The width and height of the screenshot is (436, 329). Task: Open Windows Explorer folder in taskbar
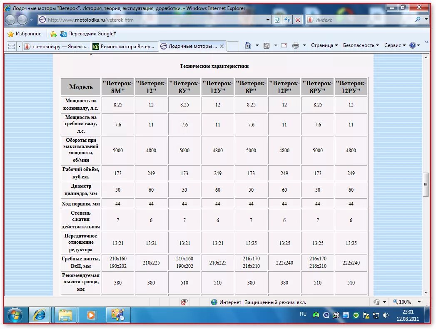[65, 315]
